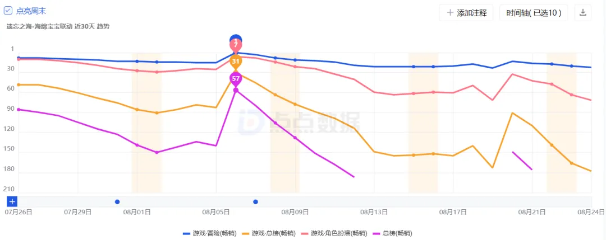Select the first blue timeline dot
The height and width of the screenshot is (240, 606).
point(117,202)
